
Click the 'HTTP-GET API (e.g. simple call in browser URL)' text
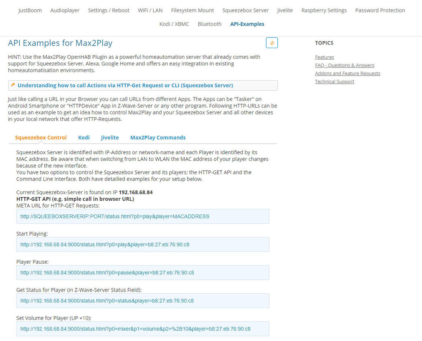pyautogui.click(x=75, y=199)
